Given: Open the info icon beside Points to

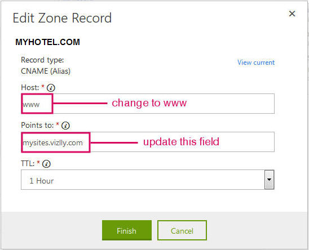Looking at the screenshot, I should [x=65, y=126].
